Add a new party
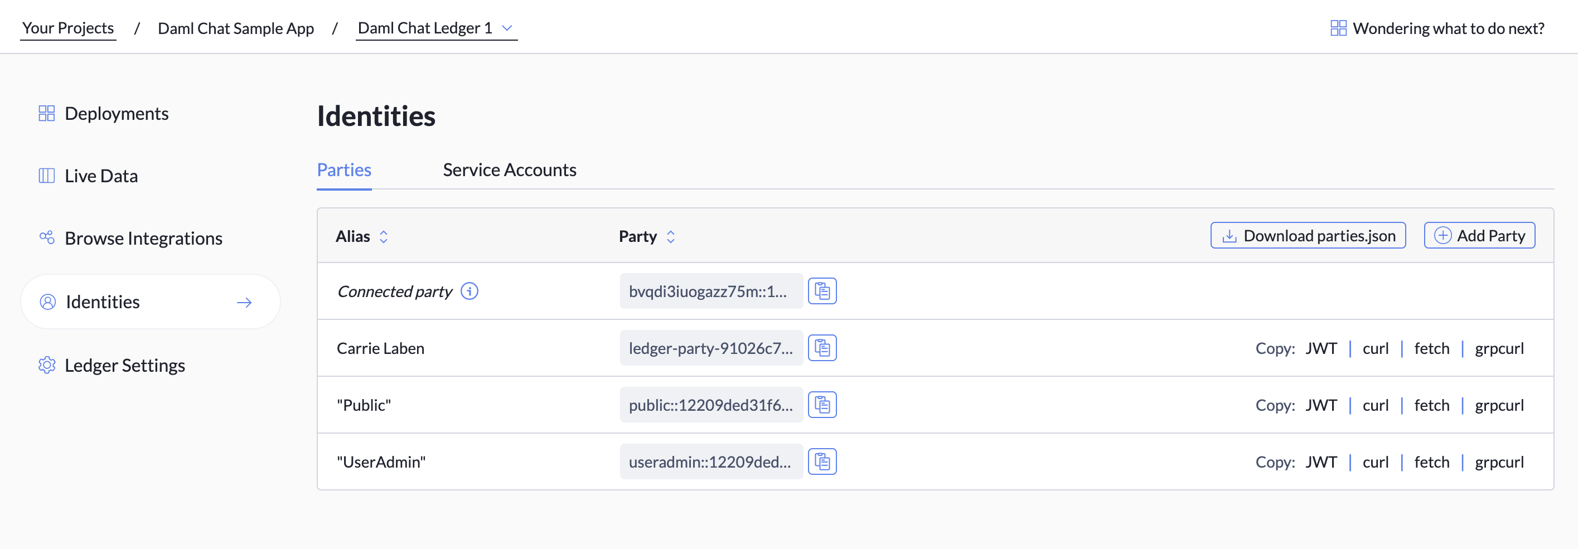 (x=1479, y=235)
